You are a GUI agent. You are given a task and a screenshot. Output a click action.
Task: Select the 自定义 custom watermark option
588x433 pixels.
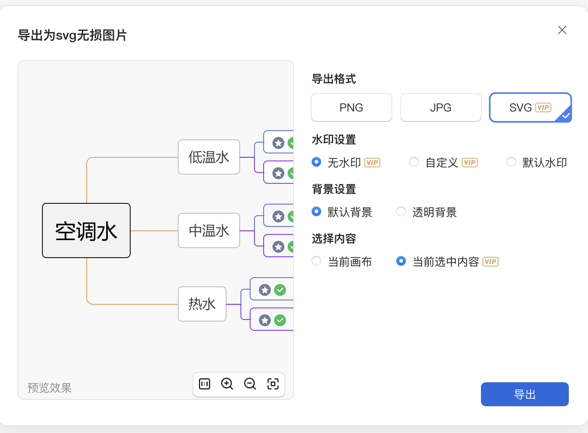tap(414, 162)
